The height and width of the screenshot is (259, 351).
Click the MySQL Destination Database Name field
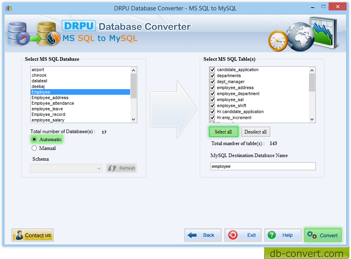(263, 166)
